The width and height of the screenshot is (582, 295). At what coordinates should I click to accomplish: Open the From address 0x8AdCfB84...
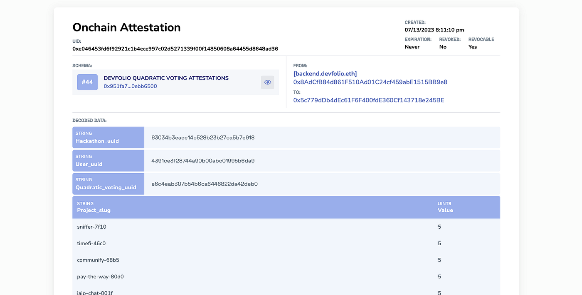point(370,82)
